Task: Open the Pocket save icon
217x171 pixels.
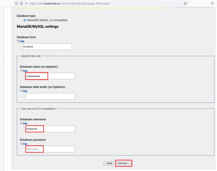Action: click(x=212, y=3)
